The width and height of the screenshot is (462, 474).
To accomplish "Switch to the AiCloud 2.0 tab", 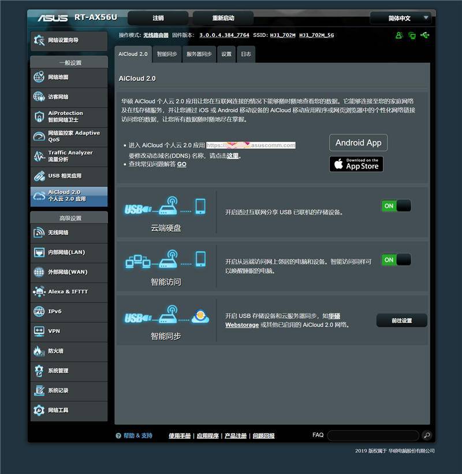I will point(133,54).
